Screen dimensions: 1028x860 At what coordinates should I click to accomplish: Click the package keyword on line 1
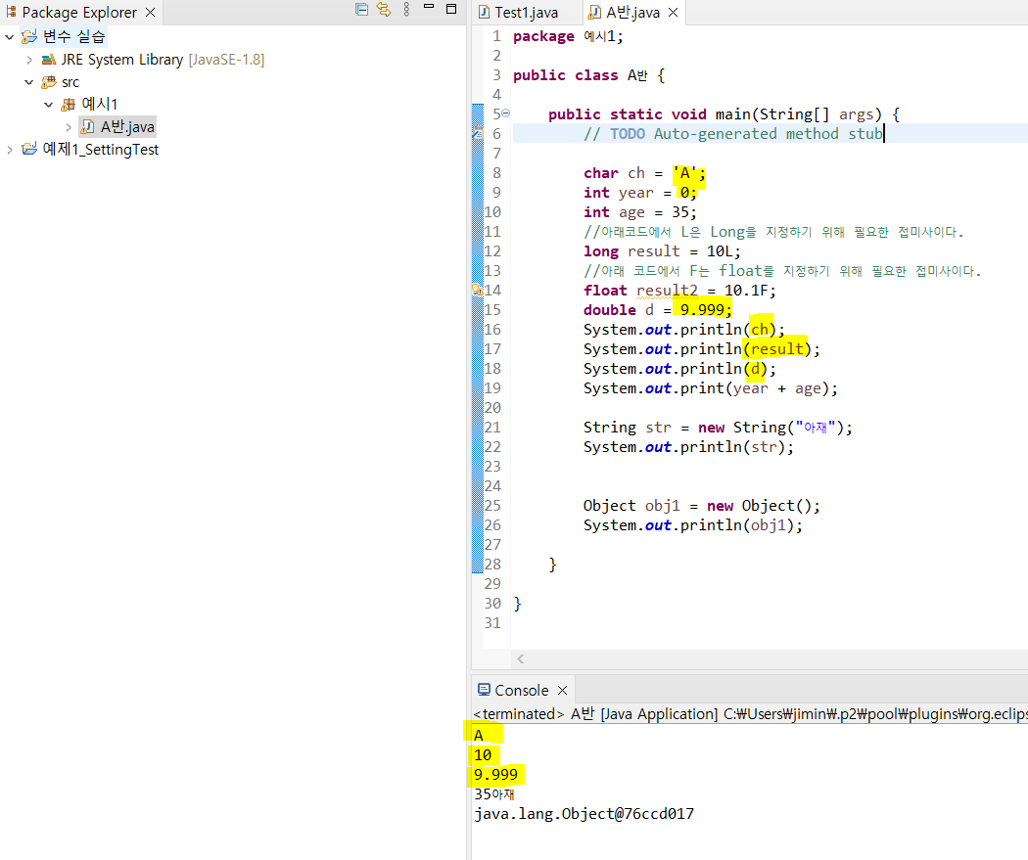tap(543, 36)
